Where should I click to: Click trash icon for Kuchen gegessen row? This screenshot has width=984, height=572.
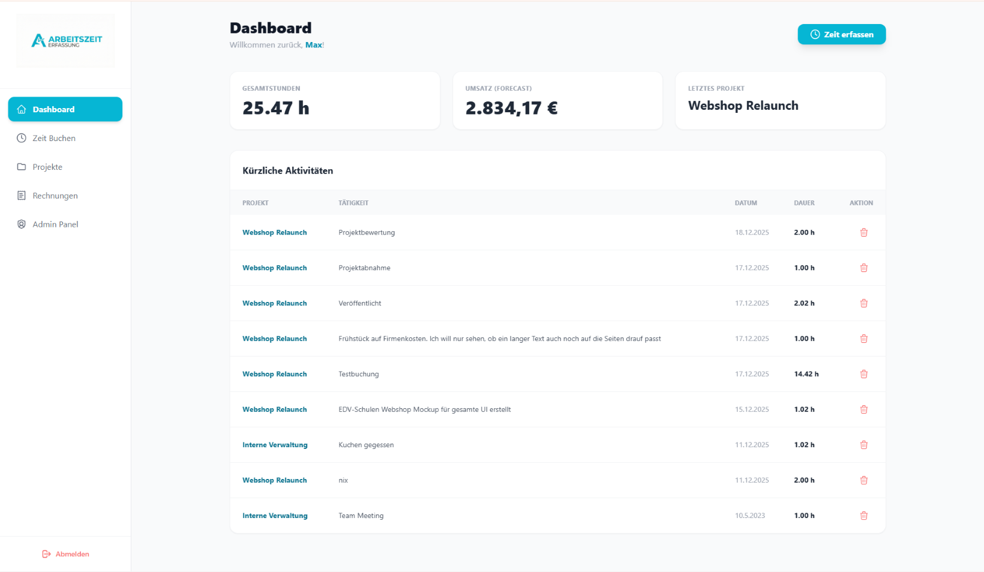[x=863, y=445]
